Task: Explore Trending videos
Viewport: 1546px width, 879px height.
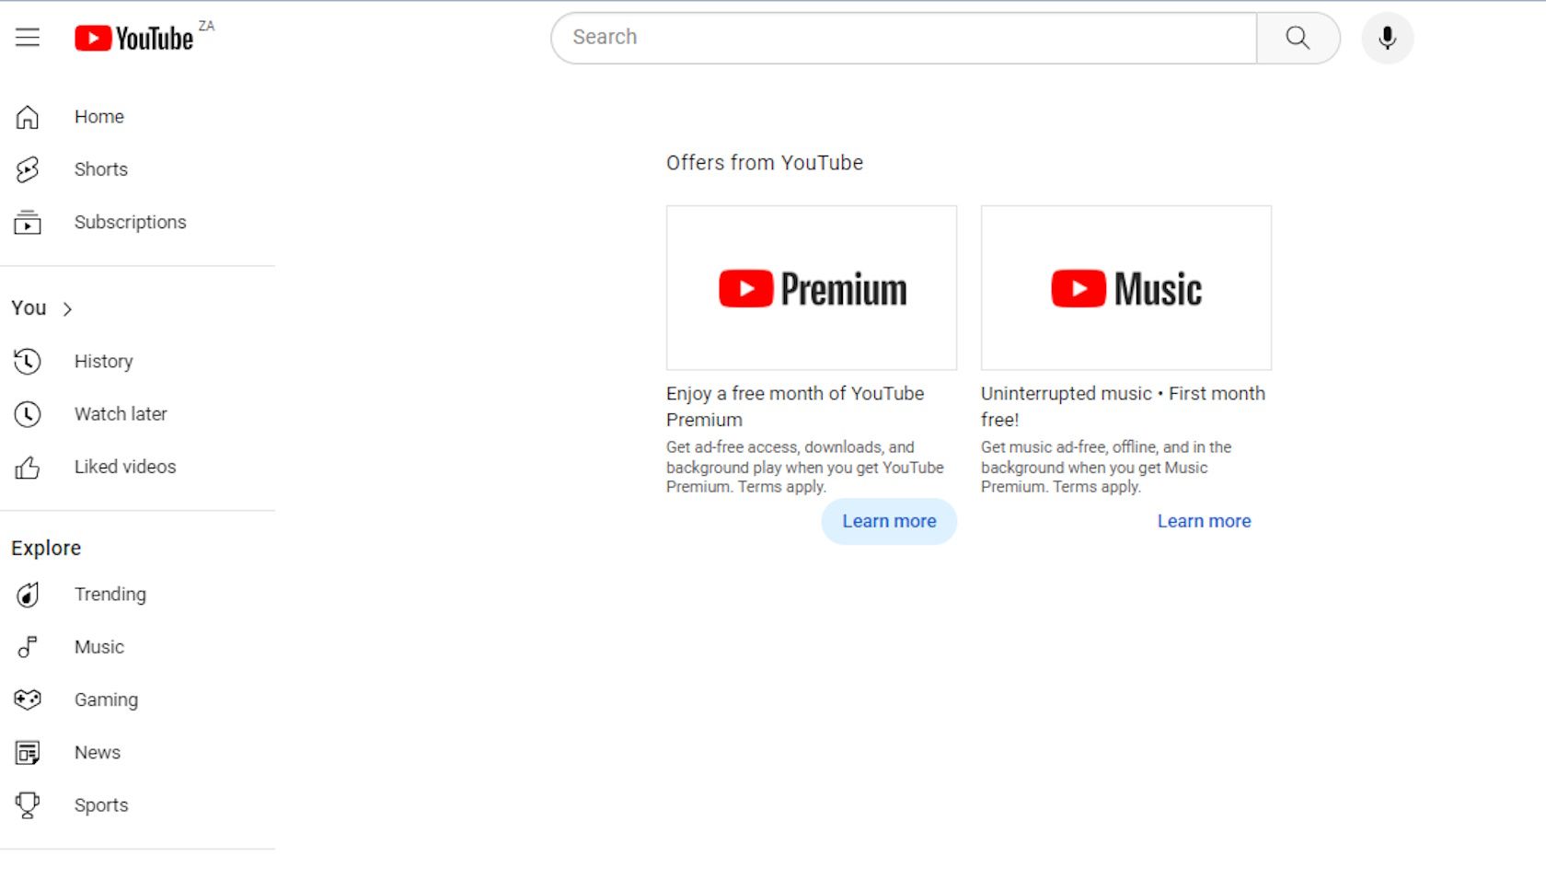Action: click(110, 594)
